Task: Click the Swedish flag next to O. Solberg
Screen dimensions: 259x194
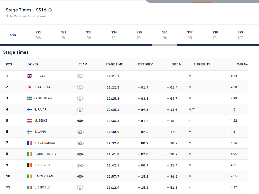Action: (30, 98)
